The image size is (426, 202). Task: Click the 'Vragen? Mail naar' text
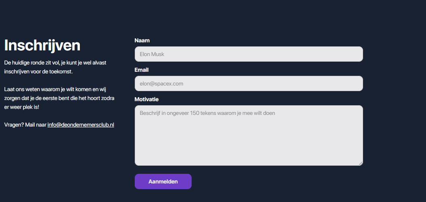point(25,125)
